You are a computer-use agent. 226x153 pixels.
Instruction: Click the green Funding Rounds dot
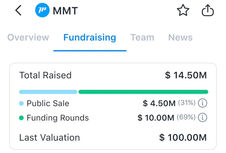click(x=21, y=118)
